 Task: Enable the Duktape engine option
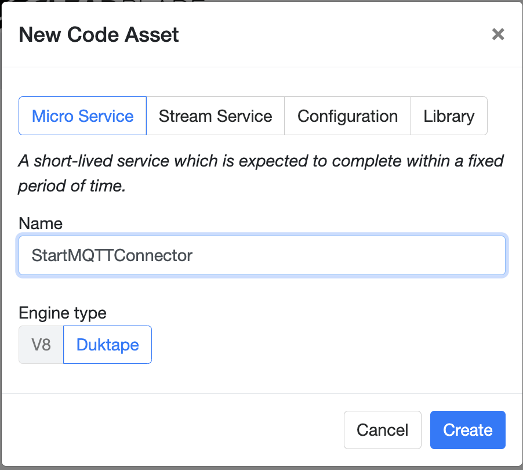[x=107, y=345]
